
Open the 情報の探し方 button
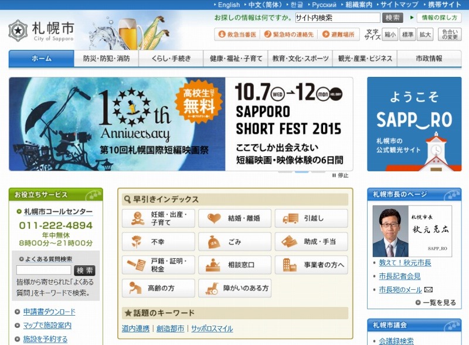[439, 18]
